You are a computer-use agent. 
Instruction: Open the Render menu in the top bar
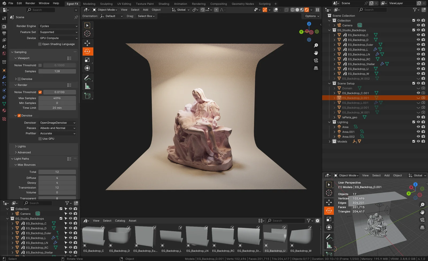coord(30,3)
